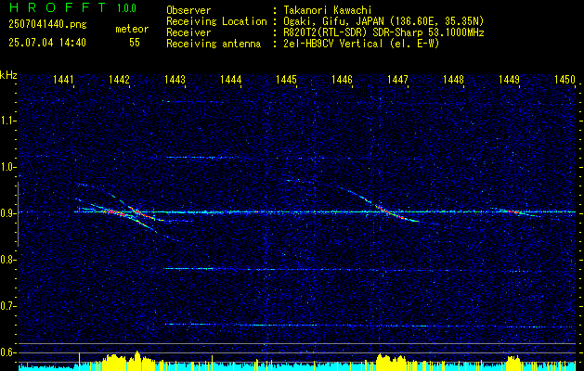The image size is (584, 371).
Task: Click the yellow "meteor" label
Action: (132, 29)
